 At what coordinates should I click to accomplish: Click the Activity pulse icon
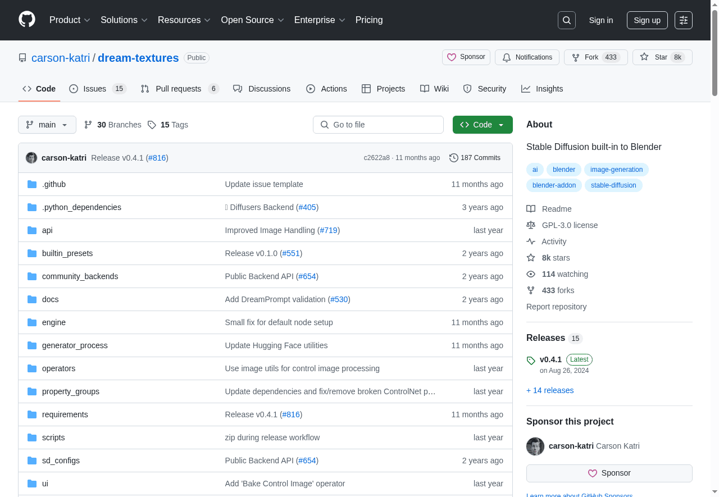(x=531, y=241)
